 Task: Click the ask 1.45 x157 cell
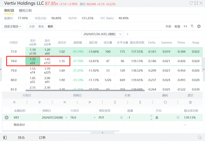47,61
